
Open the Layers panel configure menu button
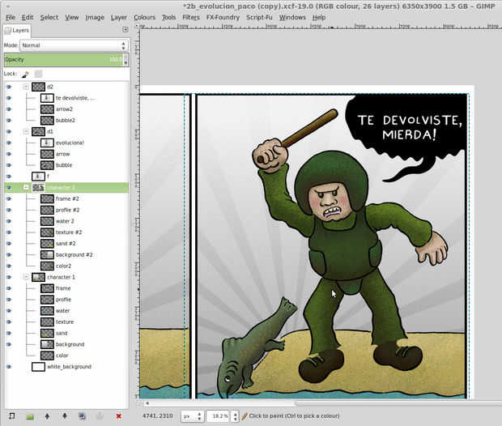pos(125,30)
